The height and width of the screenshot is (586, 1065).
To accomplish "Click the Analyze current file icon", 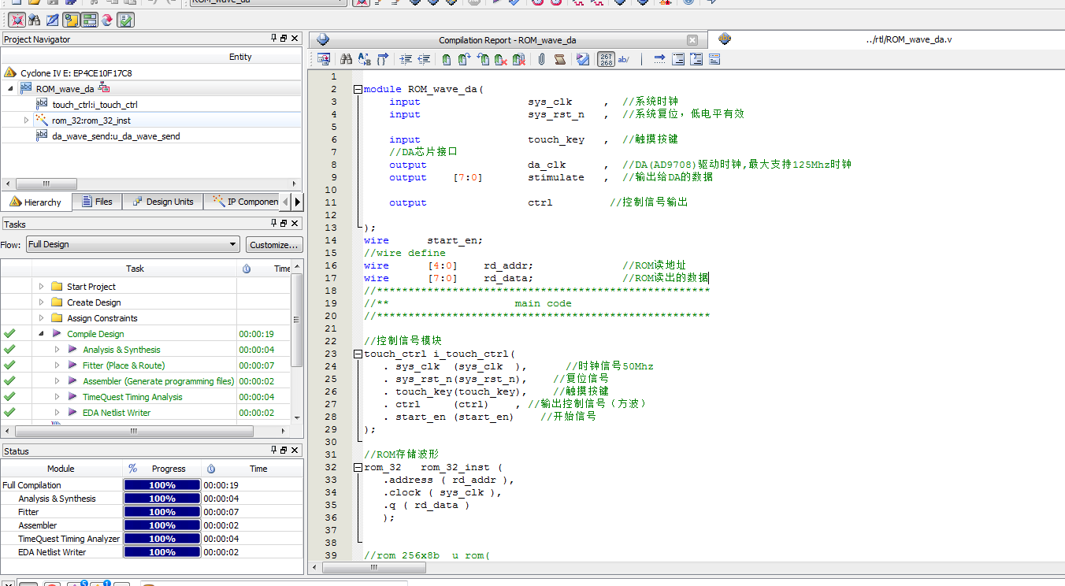I will (x=583, y=59).
